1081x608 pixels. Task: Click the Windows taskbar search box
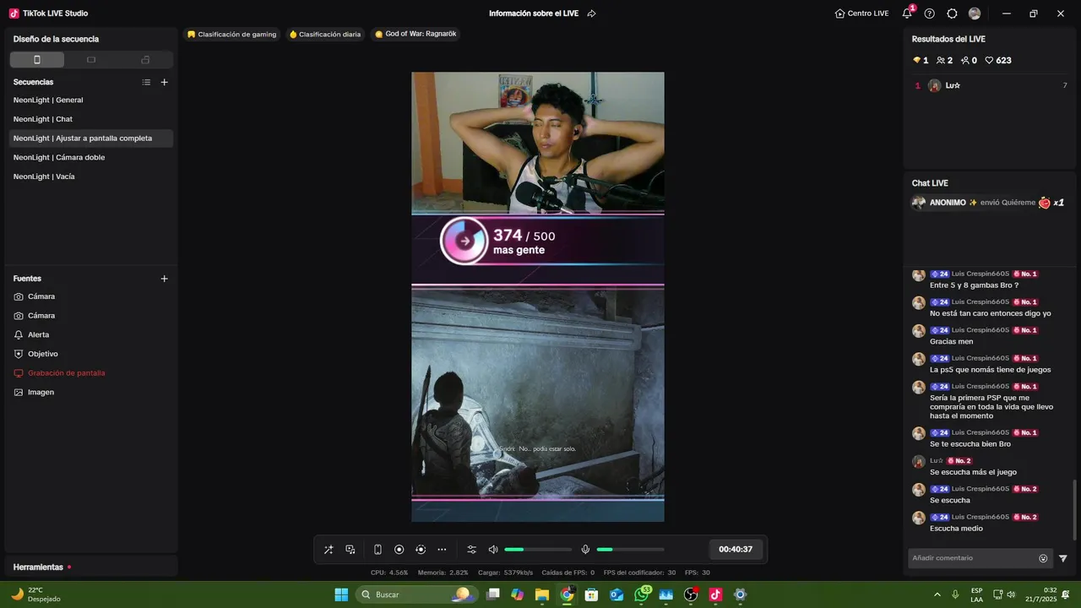[x=416, y=594]
